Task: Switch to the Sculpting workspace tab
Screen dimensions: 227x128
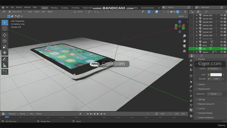Action: tap(64, 8)
